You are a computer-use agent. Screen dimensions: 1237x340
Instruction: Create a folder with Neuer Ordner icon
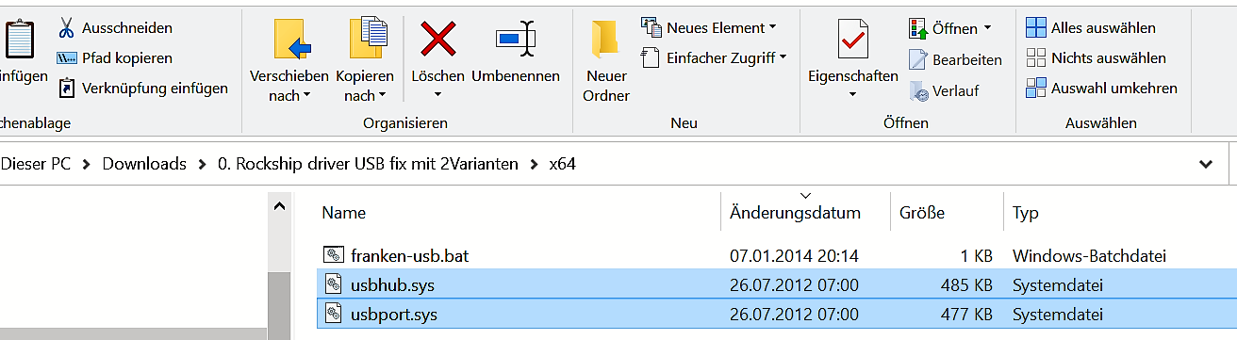point(606,40)
